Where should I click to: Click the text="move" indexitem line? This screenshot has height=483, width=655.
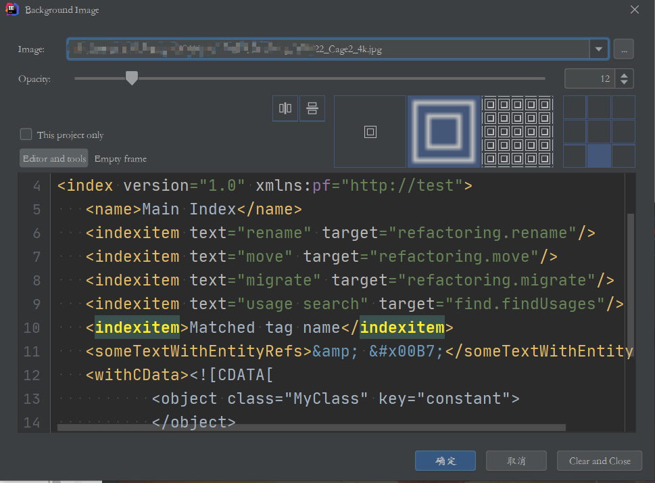(x=322, y=256)
